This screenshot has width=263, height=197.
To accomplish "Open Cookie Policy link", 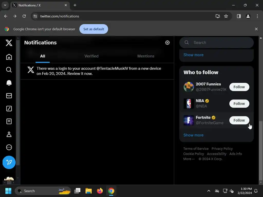I will pyautogui.click(x=193, y=154).
